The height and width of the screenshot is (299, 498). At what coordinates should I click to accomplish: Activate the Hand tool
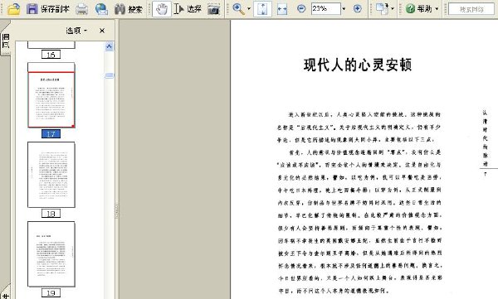(162, 9)
